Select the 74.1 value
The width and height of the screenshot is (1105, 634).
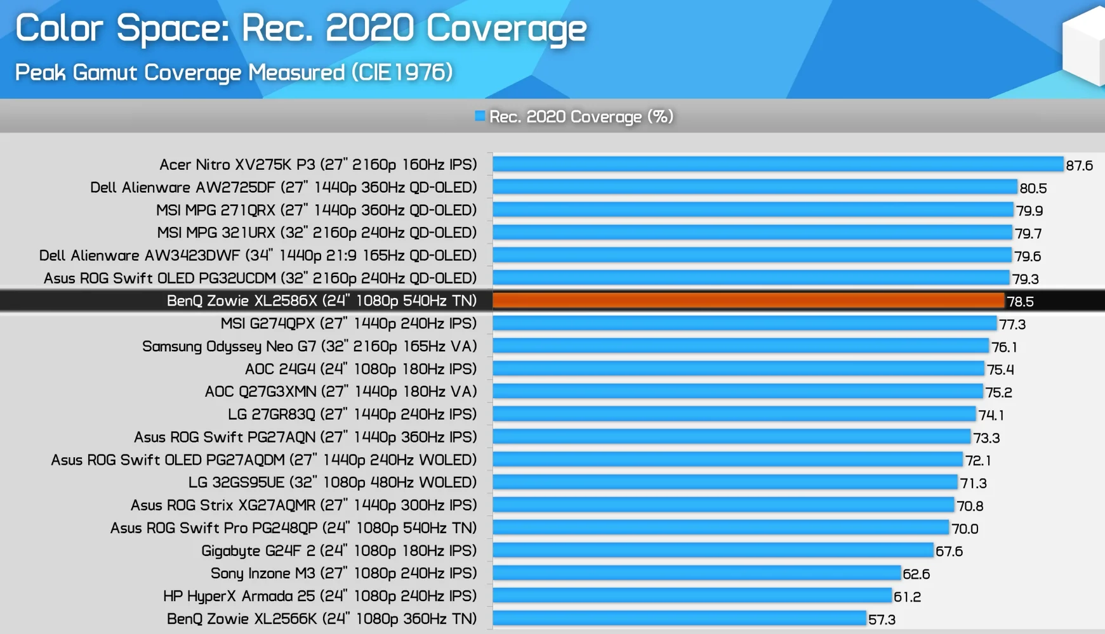click(x=991, y=415)
